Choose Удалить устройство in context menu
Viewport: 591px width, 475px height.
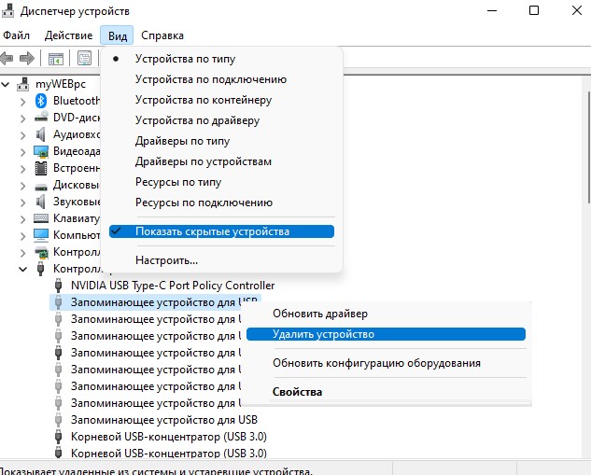pos(386,334)
